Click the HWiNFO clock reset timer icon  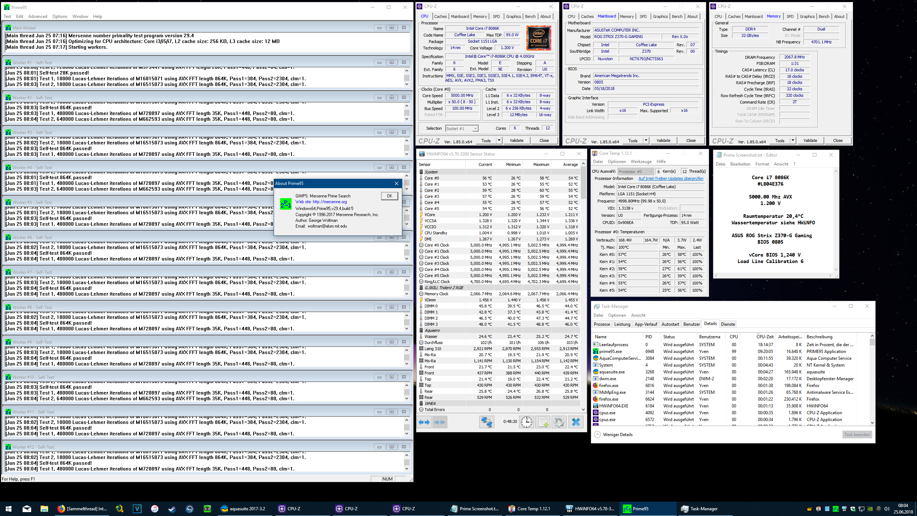(x=526, y=422)
